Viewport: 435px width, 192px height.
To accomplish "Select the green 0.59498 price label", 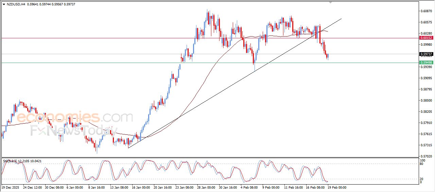I will pyautogui.click(x=426, y=63).
